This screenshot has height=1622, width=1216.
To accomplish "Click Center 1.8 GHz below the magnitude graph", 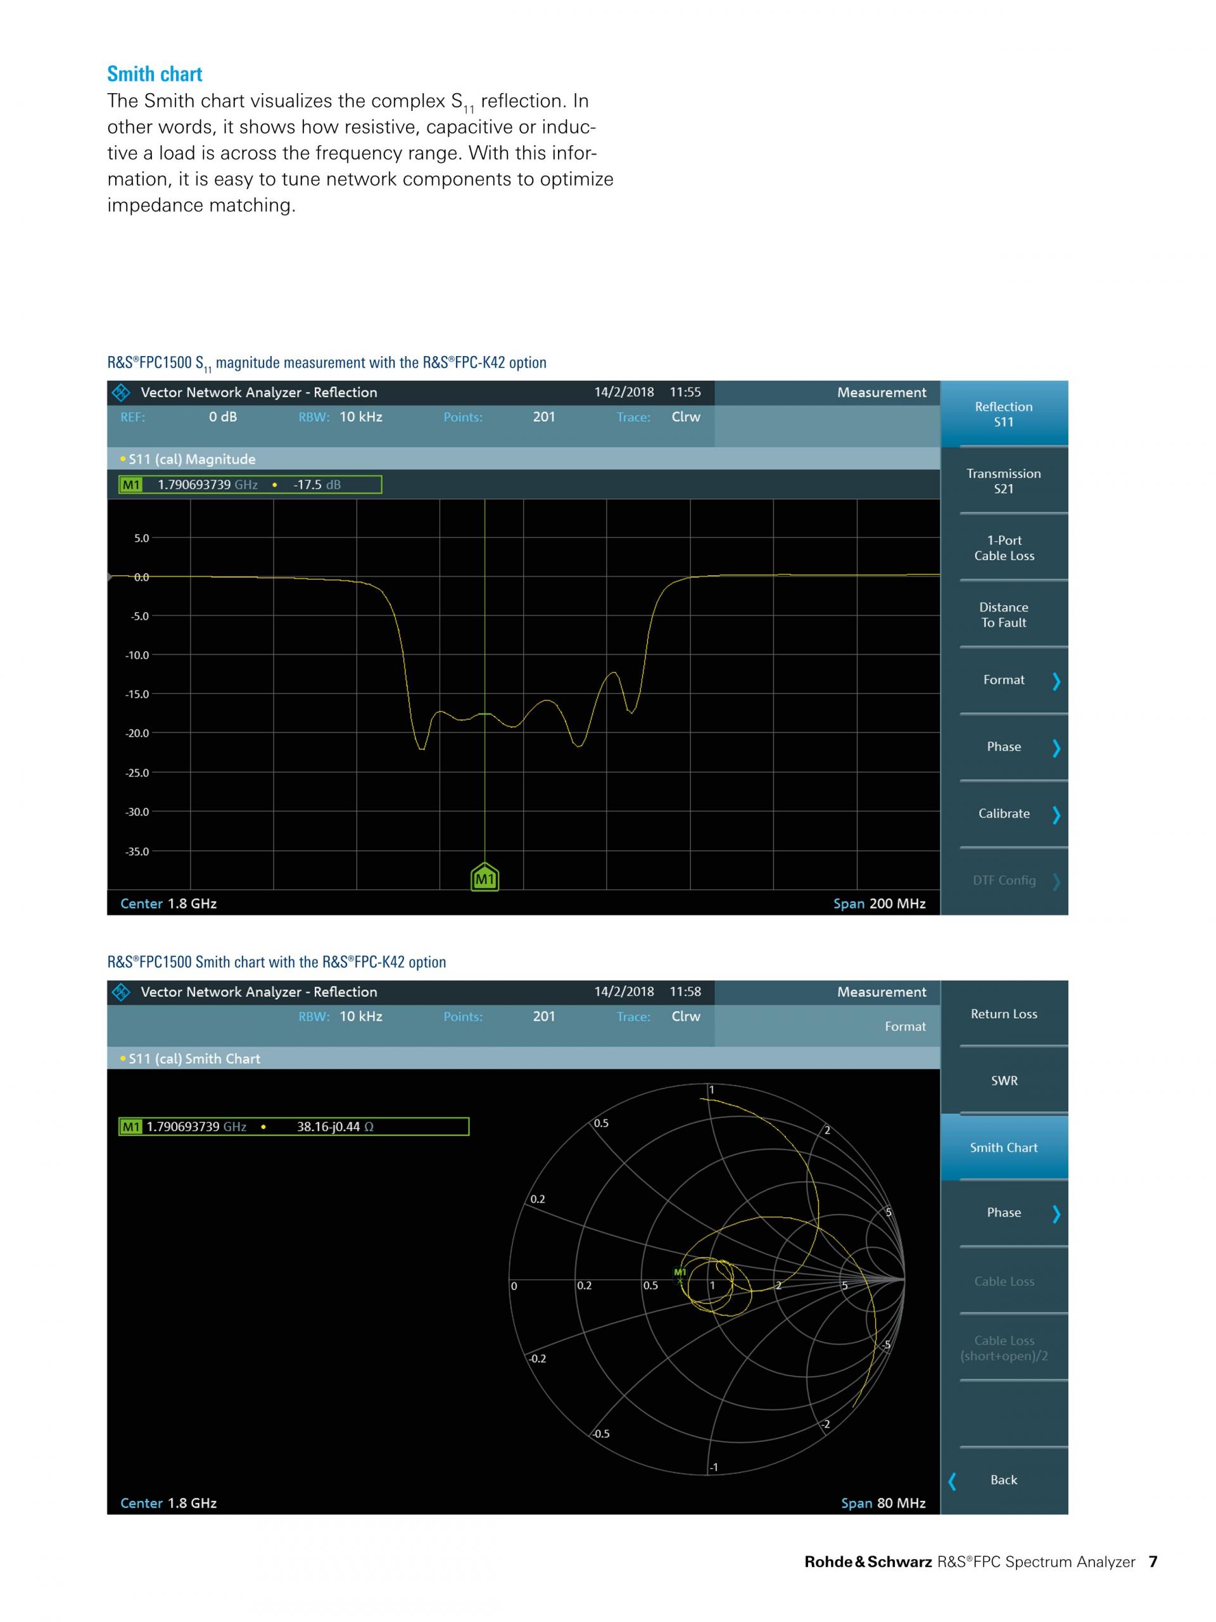I will [x=168, y=904].
